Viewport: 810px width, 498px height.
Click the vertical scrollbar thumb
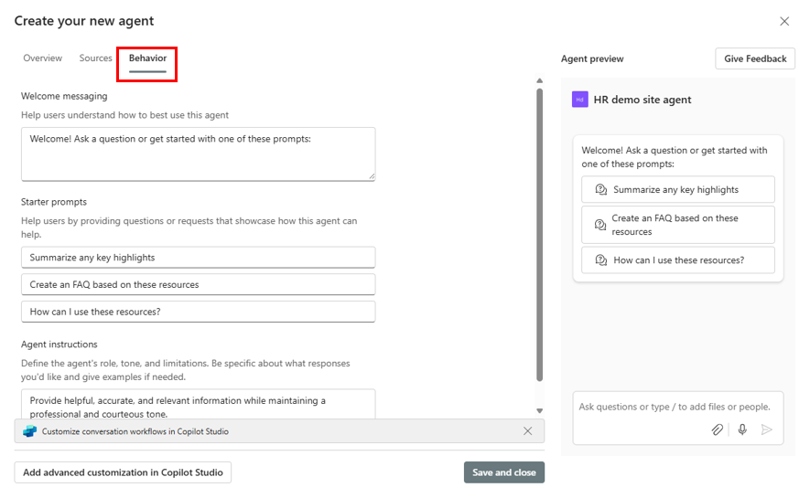point(539,235)
